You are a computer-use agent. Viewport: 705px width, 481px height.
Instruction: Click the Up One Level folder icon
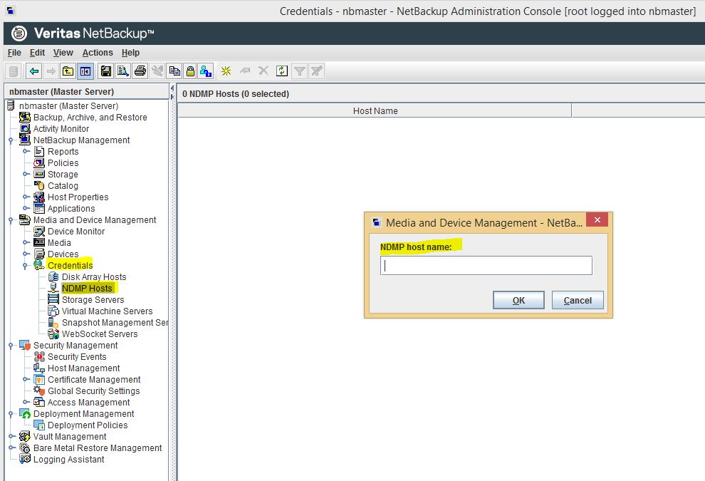tap(68, 71)
